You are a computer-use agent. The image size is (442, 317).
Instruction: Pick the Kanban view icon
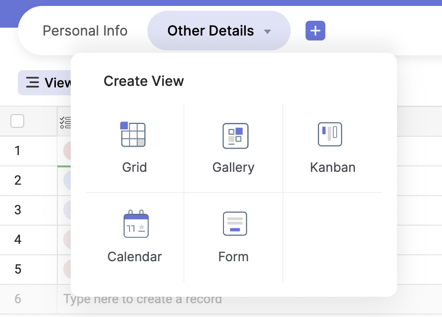tap(330, 134)
